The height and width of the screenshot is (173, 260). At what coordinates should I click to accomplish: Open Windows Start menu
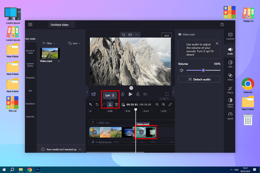pyautogui.click(x=4, y=170)
